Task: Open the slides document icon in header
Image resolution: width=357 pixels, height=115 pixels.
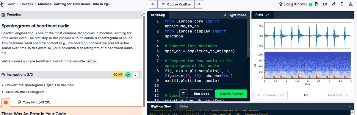Action: [317, 4]
